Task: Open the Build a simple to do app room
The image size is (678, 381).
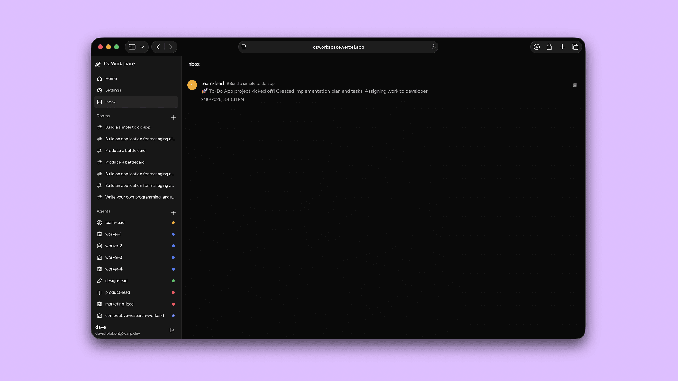Action: coord(127,127)
